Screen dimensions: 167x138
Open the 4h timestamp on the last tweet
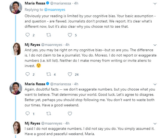[x=67, y=123]
